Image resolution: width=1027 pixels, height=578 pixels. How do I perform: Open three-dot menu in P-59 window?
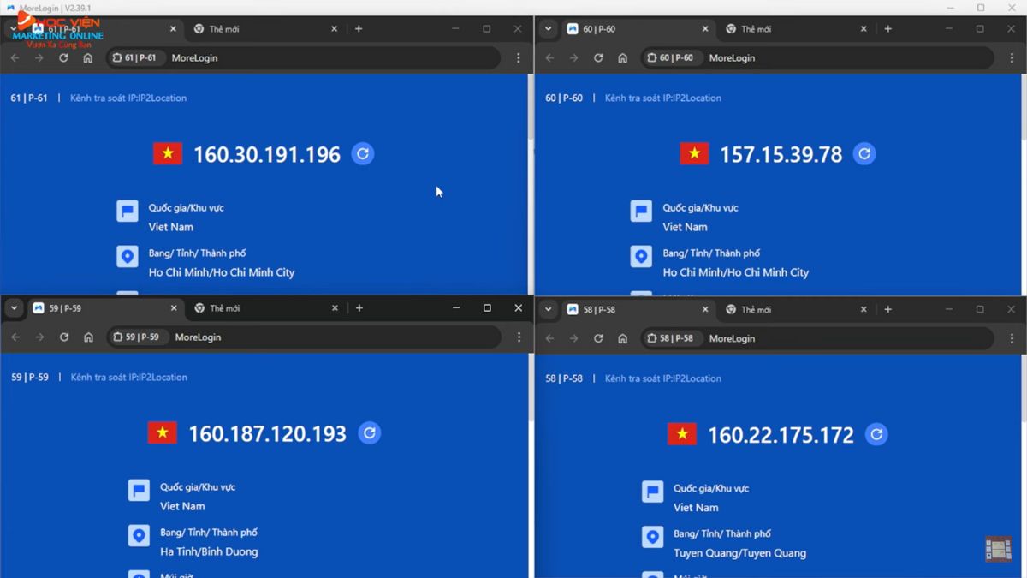[x=519, y=337]
